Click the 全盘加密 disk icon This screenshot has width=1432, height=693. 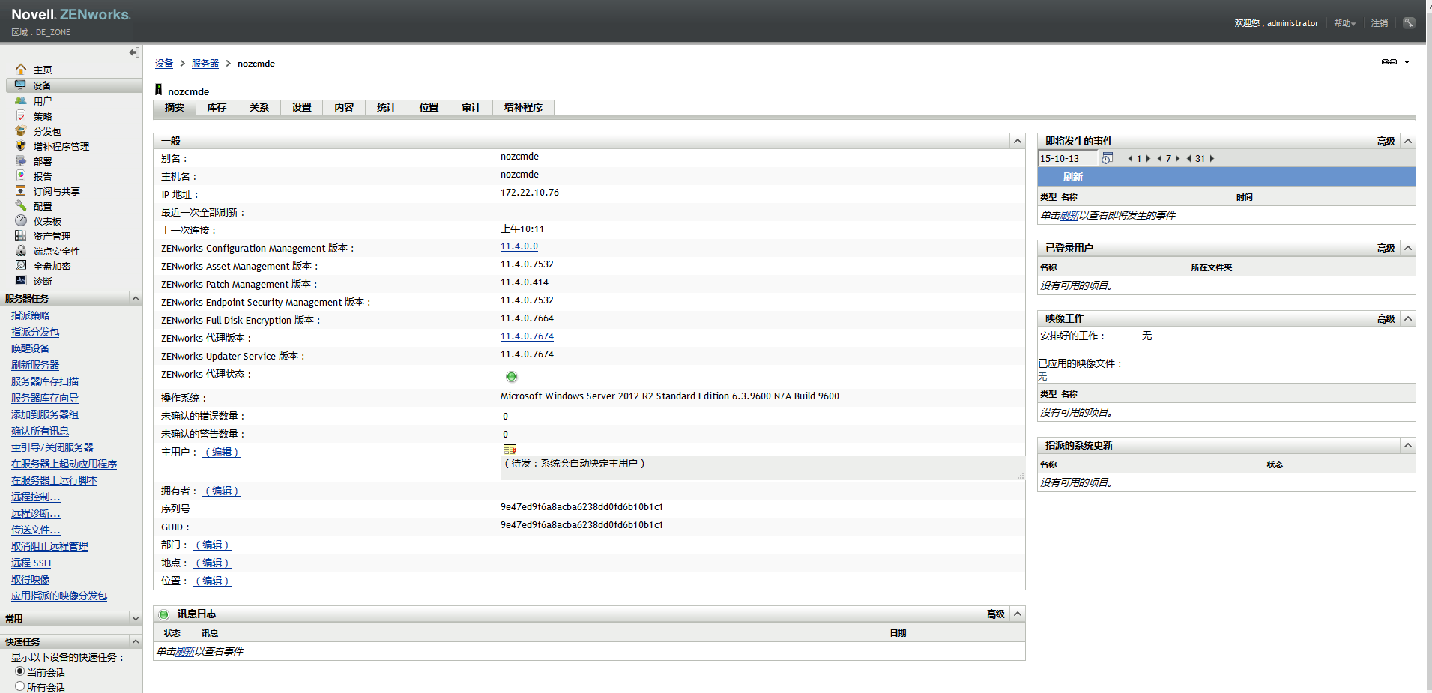[21, 266]
